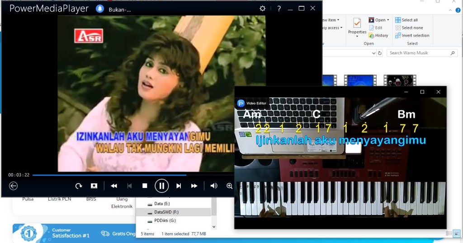Open the notification bell in player title bar

[99, 9]
